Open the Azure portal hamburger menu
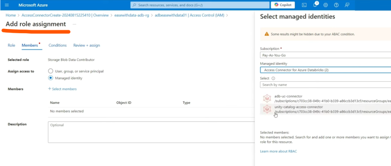Viewport: 391px width, 166px height. click(7, 5)
